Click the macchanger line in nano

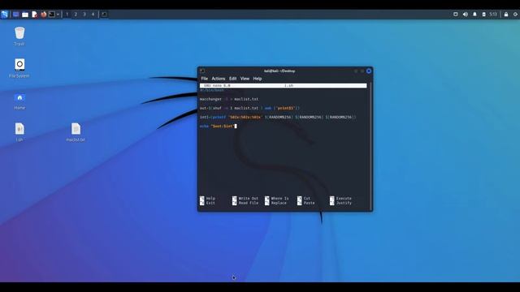pyautogui.click(x=229, y=99)
